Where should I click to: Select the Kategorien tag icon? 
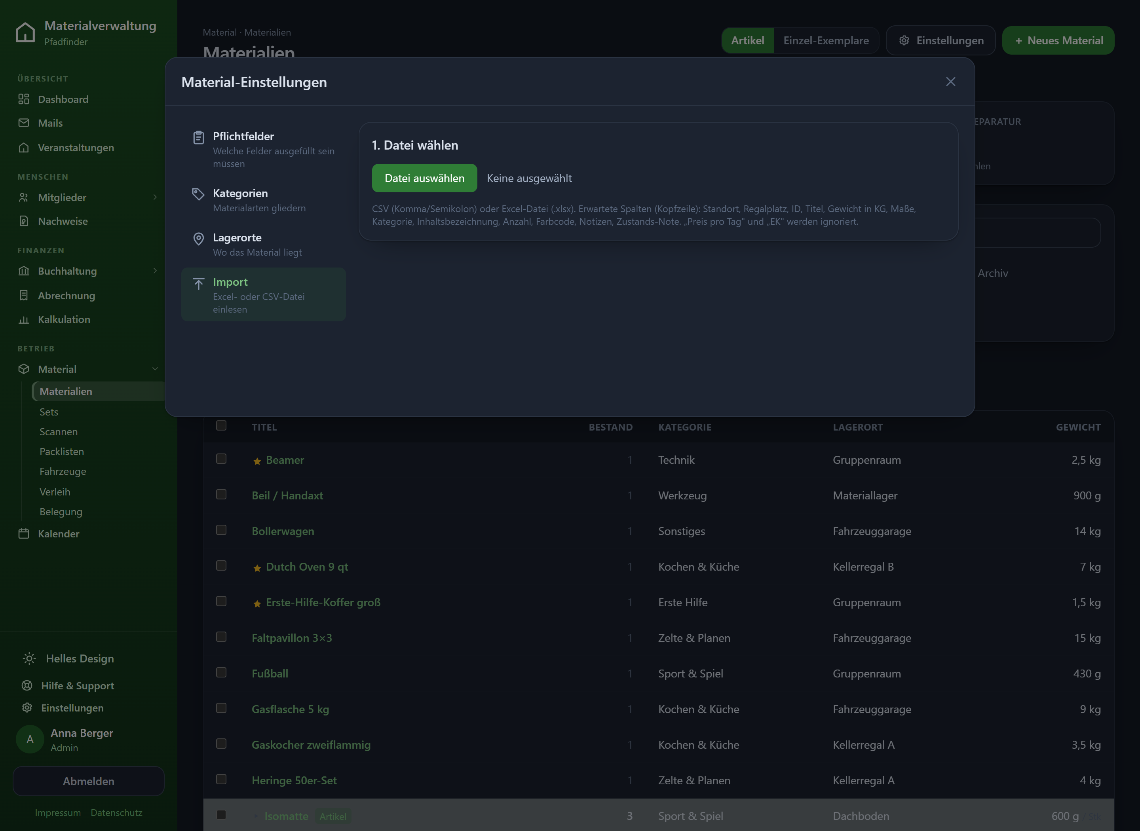click(198, 194)
